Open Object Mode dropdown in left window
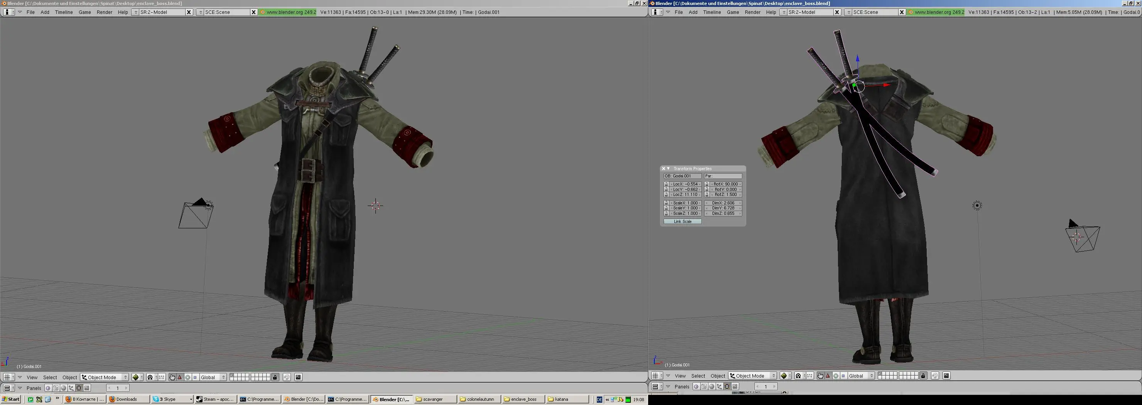The image size is (1142, 405). click(104, 378)
